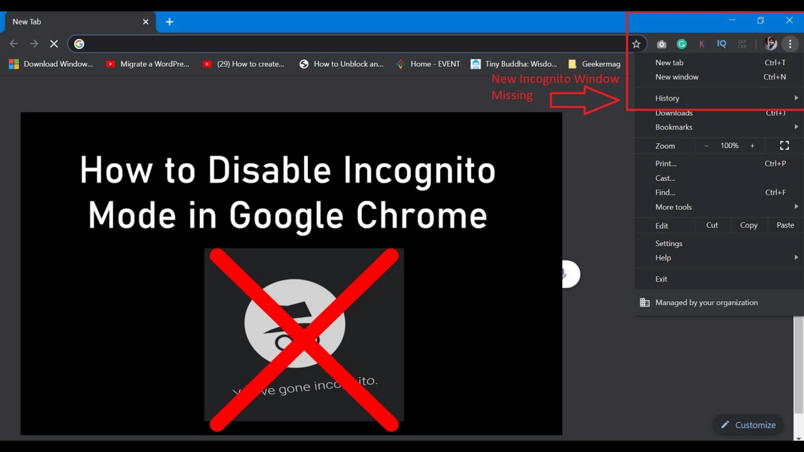Open Tiny Buddha bookmark

(x=514, y=64)
